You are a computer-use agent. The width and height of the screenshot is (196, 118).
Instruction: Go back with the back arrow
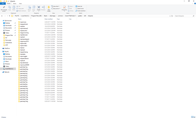coord(2,16)
